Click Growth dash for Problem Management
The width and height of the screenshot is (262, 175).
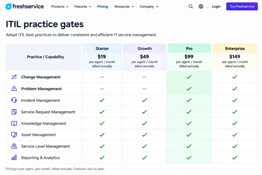(x=145, y=89)
